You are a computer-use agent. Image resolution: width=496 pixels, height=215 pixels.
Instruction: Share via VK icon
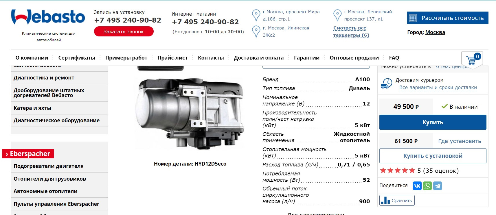click(x=417, y=186)
